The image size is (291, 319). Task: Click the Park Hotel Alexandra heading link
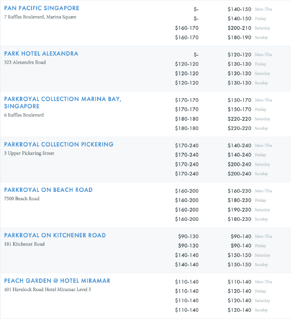(41, 54)
